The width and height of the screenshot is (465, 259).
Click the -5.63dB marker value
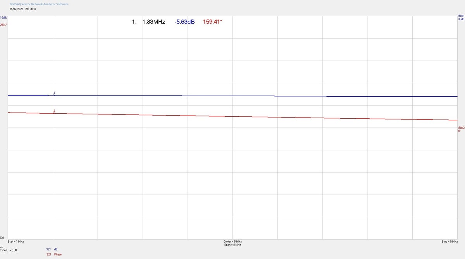click(184, 22)
